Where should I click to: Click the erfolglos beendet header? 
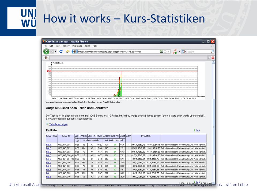pos(91,140)
